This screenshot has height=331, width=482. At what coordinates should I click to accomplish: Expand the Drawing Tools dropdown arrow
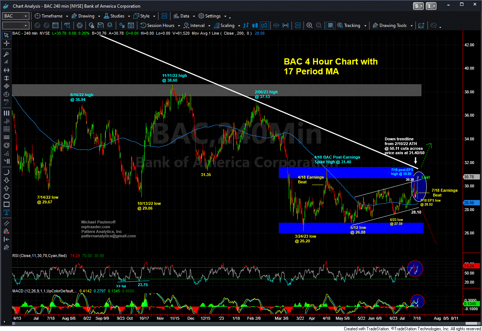pyautogui.click(x=412, y=26)
